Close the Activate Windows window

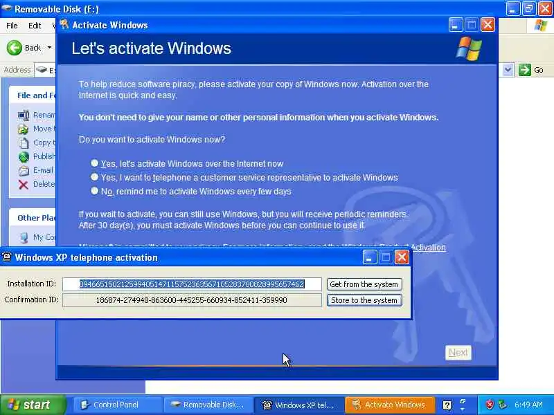[x=488, y=25]
